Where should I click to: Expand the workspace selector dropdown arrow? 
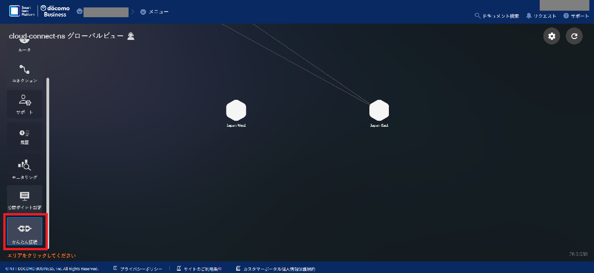79,12
